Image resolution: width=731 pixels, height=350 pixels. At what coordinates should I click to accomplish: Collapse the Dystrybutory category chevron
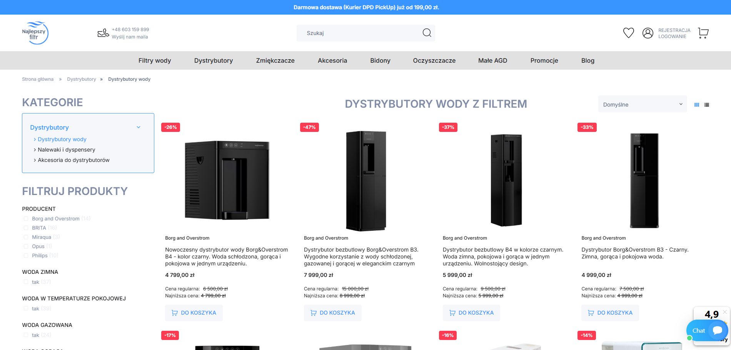[139, 127]
